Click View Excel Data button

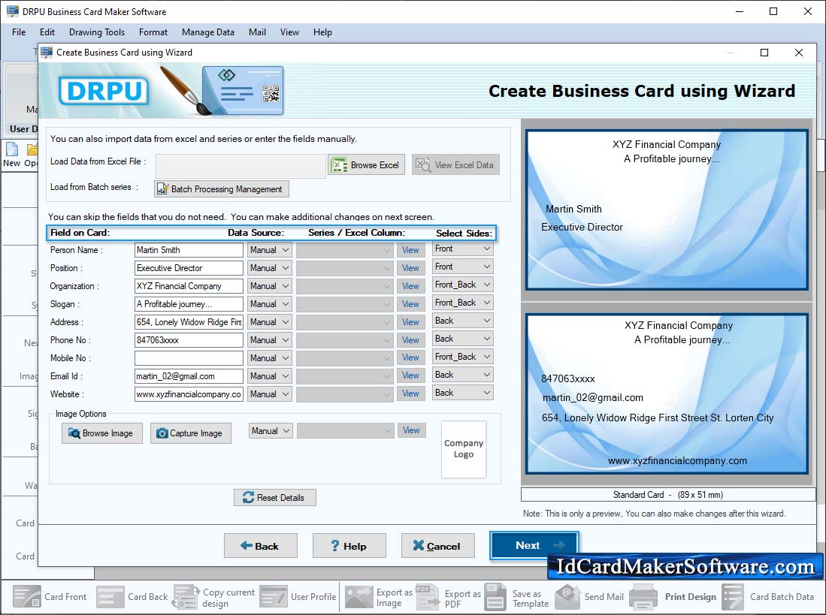455,165
